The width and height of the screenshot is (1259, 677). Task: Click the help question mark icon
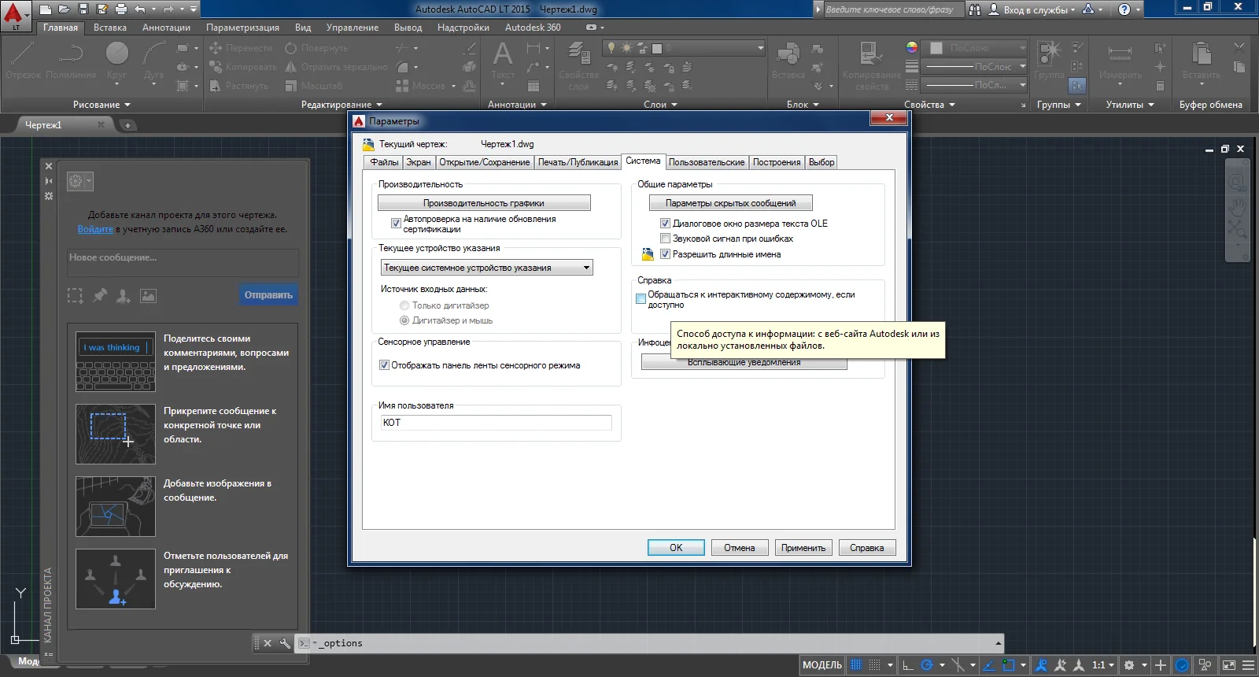click(1124, 9)
